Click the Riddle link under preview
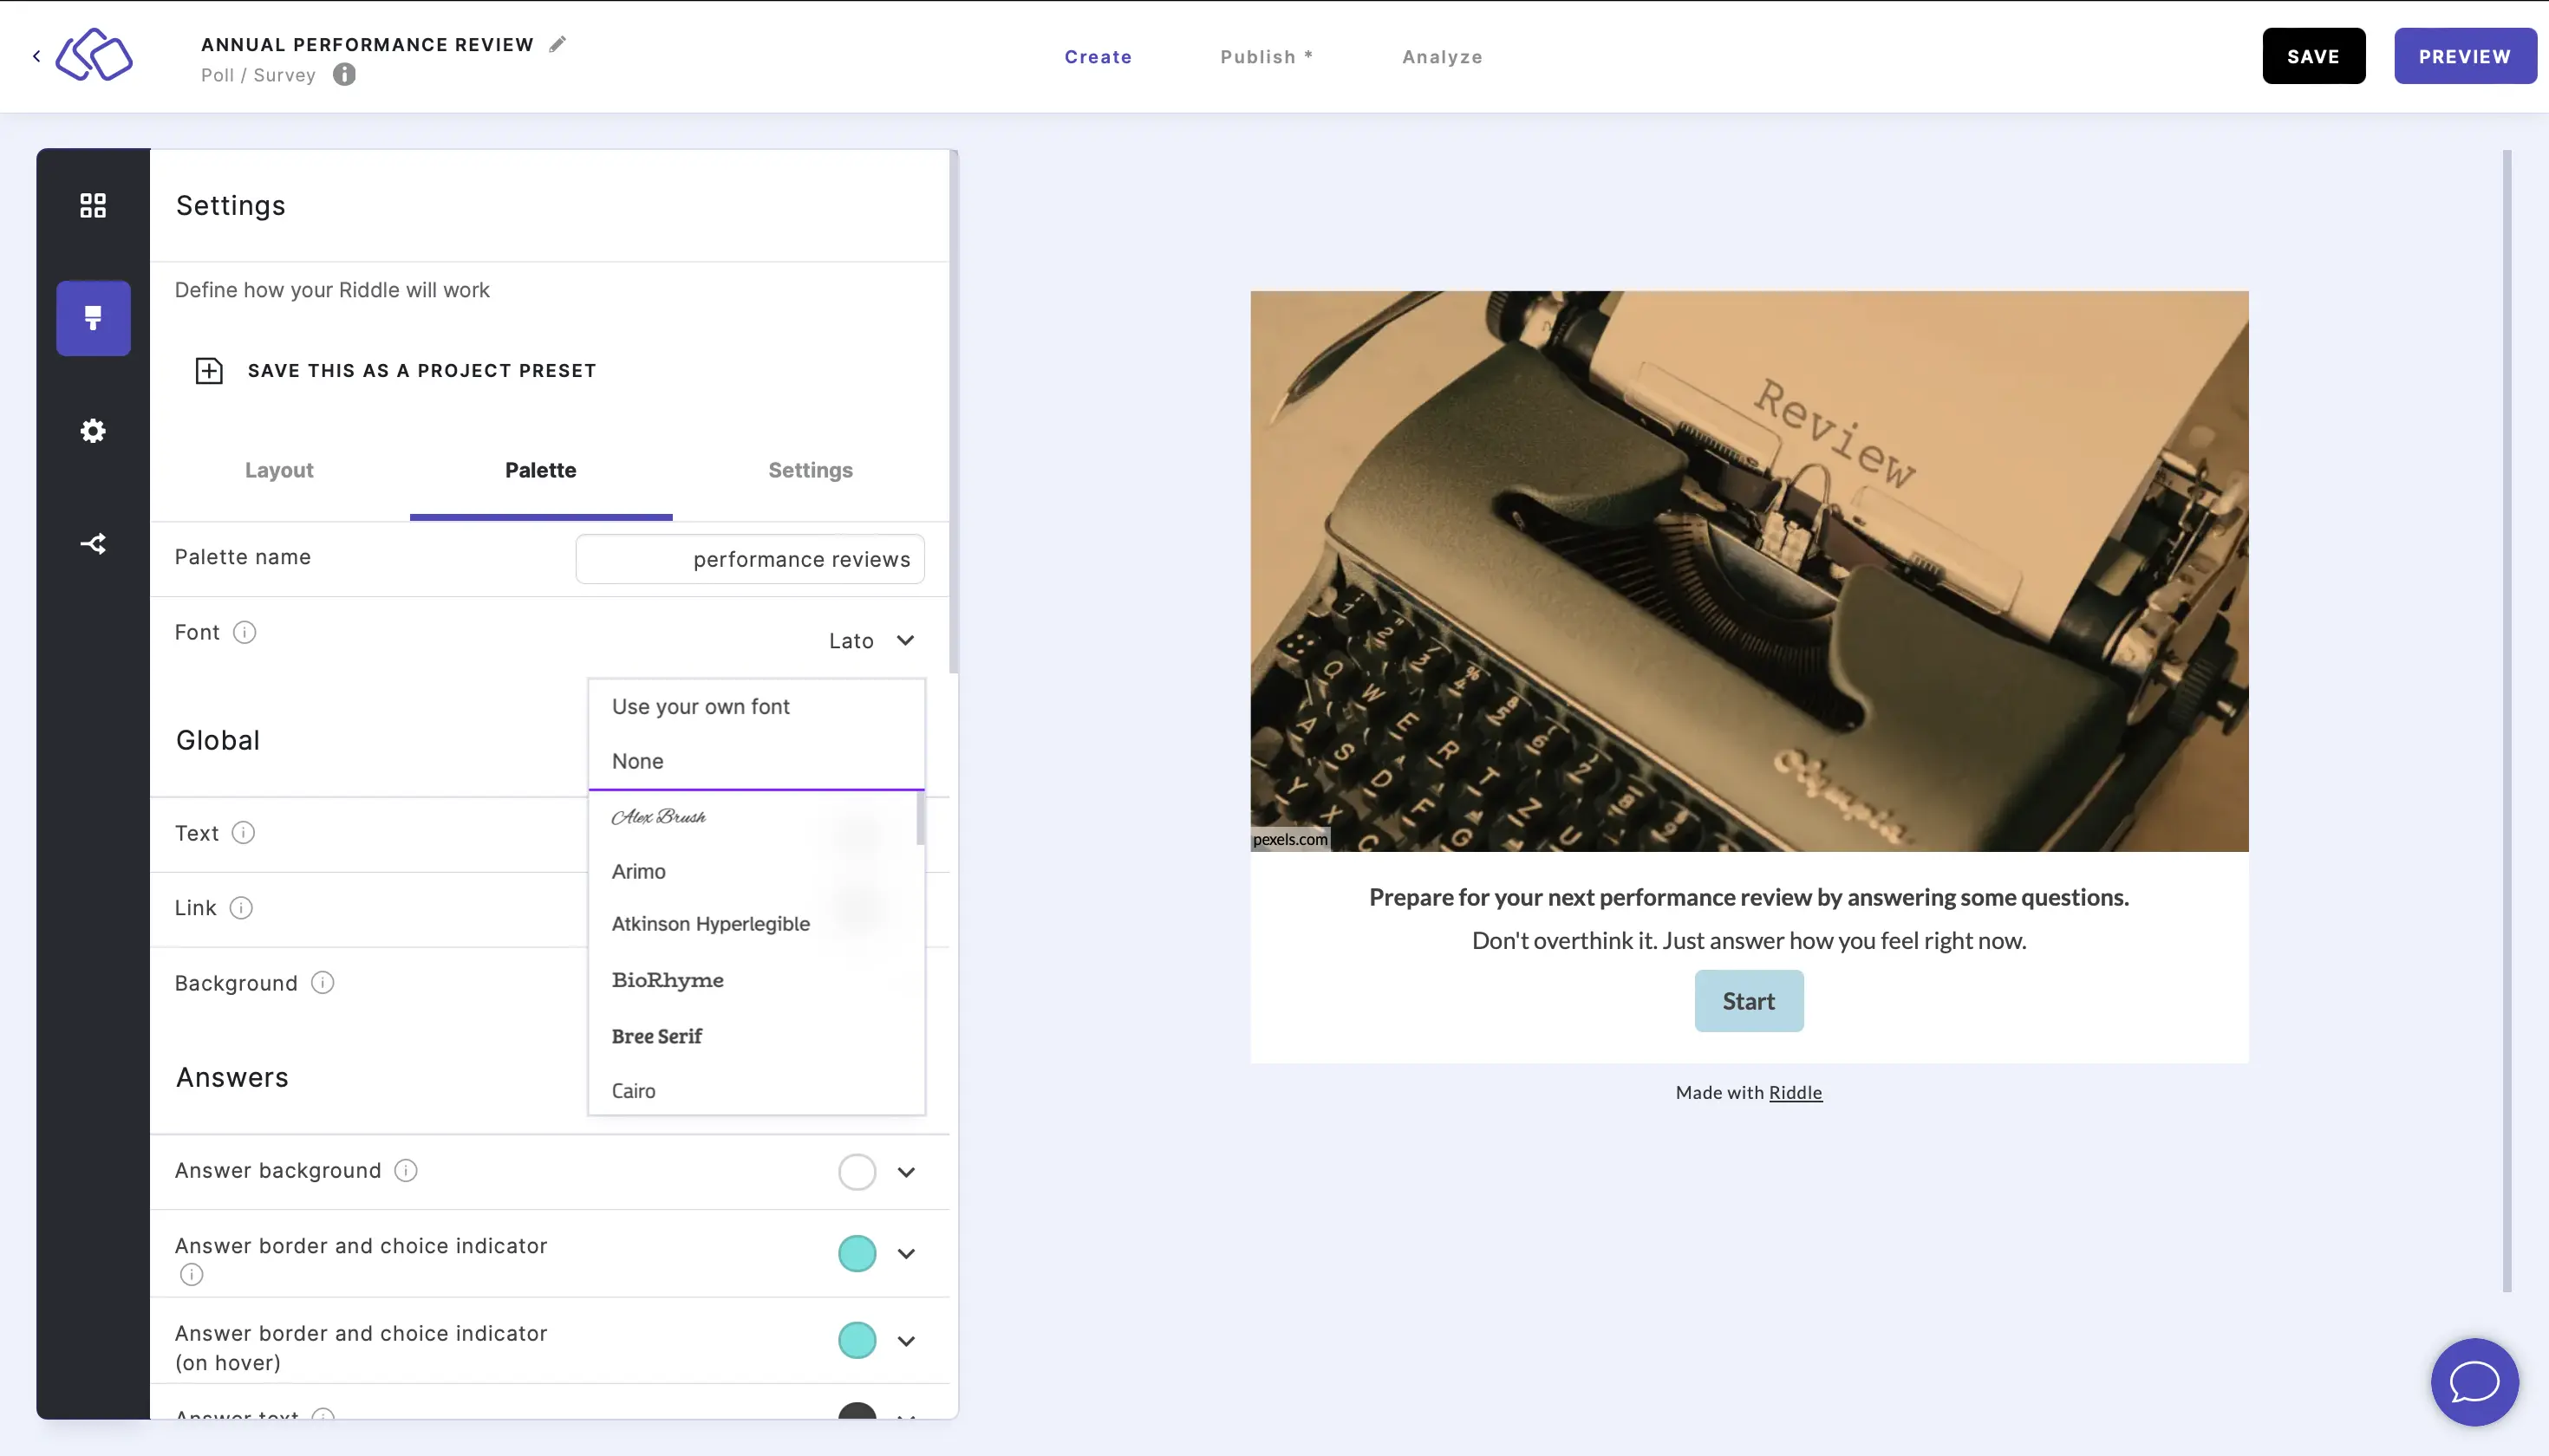 1795,1093
